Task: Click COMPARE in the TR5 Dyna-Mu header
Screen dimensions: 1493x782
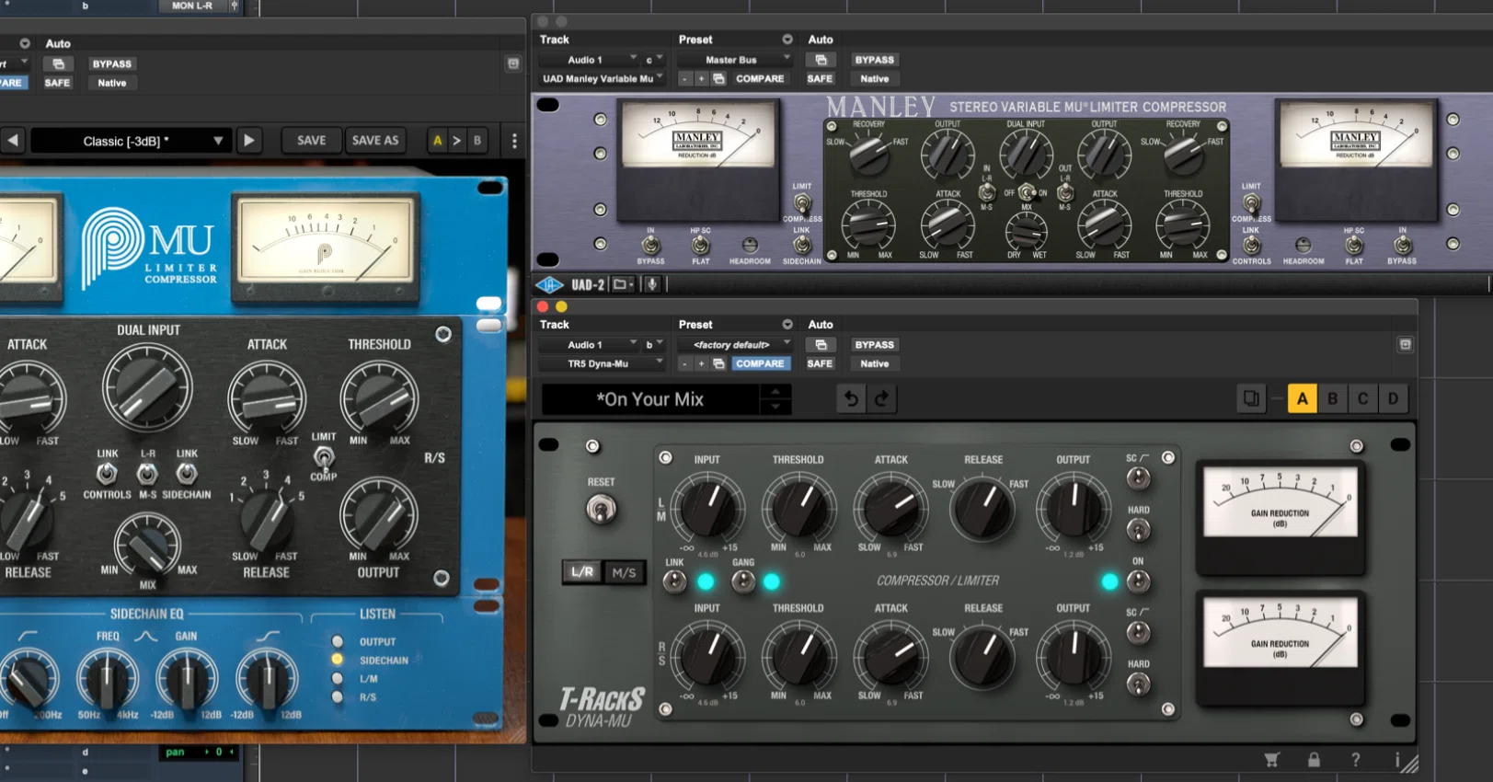Action: tap(760, 363)
